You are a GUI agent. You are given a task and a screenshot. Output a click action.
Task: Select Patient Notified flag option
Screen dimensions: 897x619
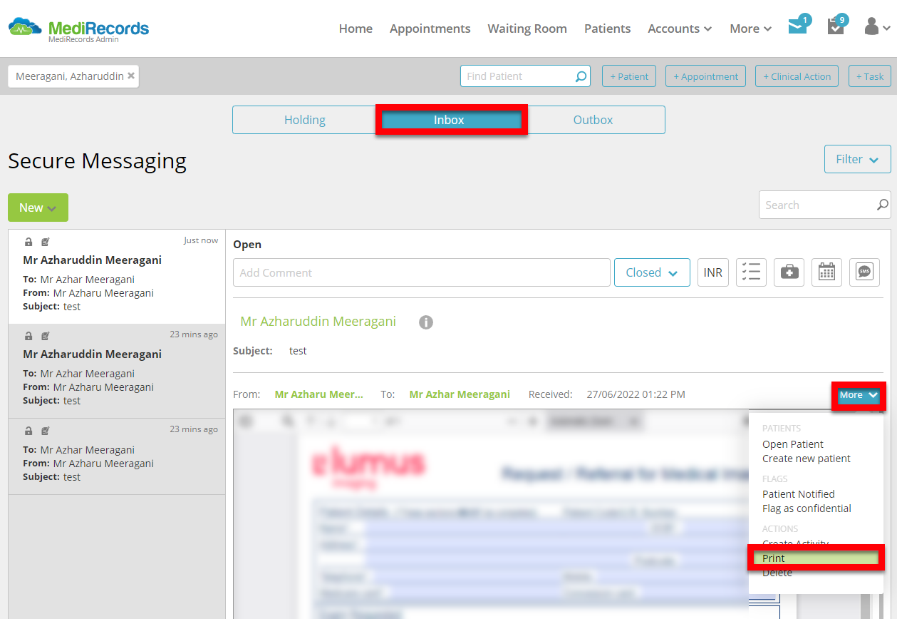[798, 494]
